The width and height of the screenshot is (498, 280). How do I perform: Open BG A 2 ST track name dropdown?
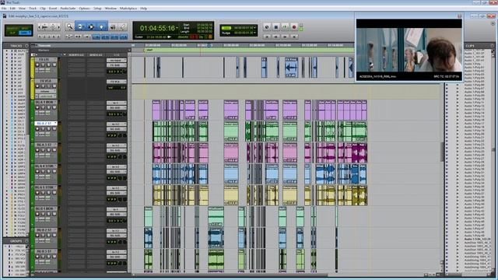[55, 124]
